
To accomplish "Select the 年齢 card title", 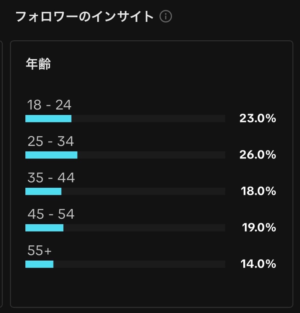I will [38, 64].
